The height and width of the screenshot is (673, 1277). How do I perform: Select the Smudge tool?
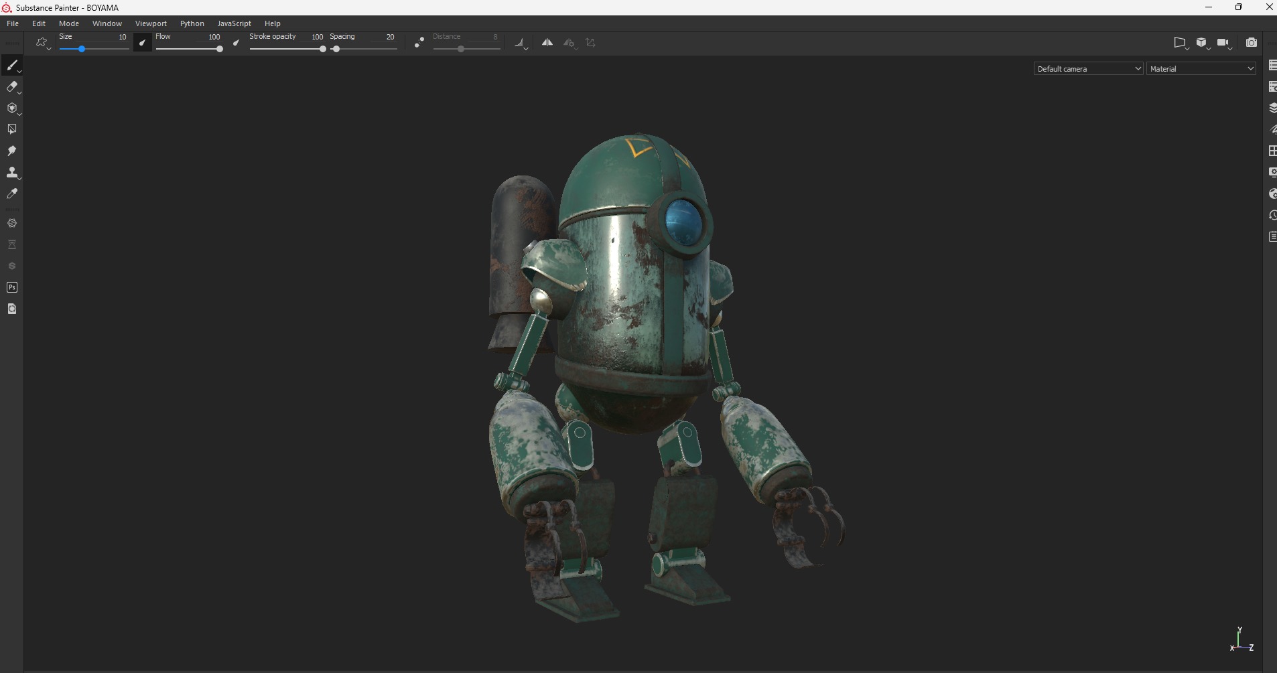[x=11, y=151]
